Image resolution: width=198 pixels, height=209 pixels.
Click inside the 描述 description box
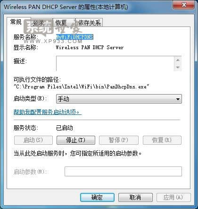(115, 63)
